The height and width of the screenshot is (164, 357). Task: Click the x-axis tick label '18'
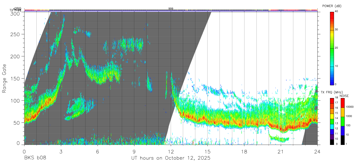click(244, 152)
